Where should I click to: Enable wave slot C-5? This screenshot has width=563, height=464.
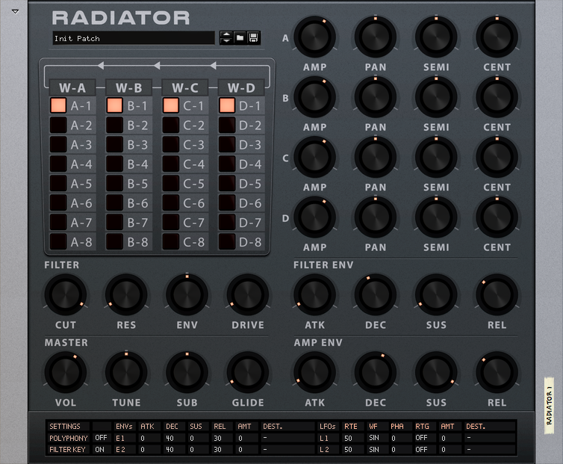170,183
